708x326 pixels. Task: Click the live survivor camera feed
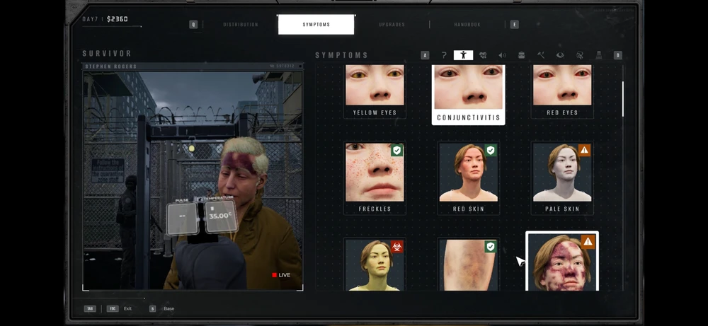[193, 177]
